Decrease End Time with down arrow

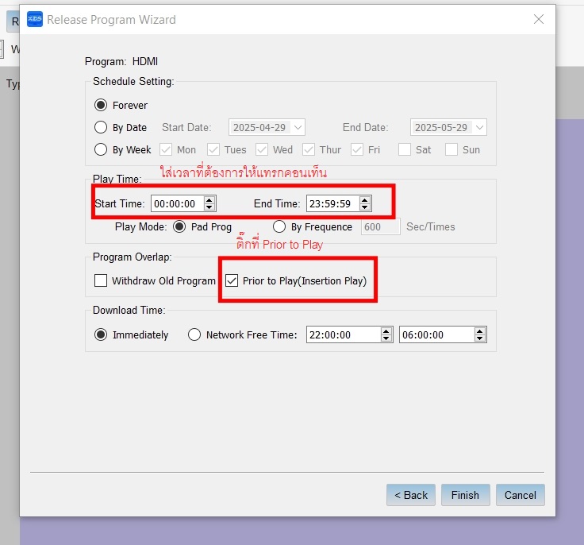[x=365, y=207]
